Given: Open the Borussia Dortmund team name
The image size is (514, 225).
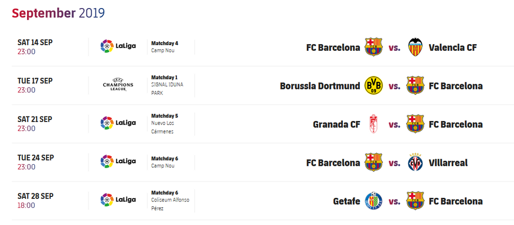Looking at the screenshot, I should (320, 86).
